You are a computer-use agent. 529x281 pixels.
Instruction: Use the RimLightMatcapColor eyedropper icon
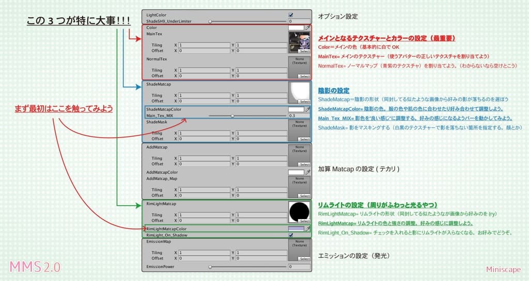point(308,229)
